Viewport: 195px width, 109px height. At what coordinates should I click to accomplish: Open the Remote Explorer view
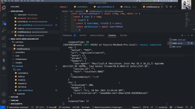click(x=4, y=46)
